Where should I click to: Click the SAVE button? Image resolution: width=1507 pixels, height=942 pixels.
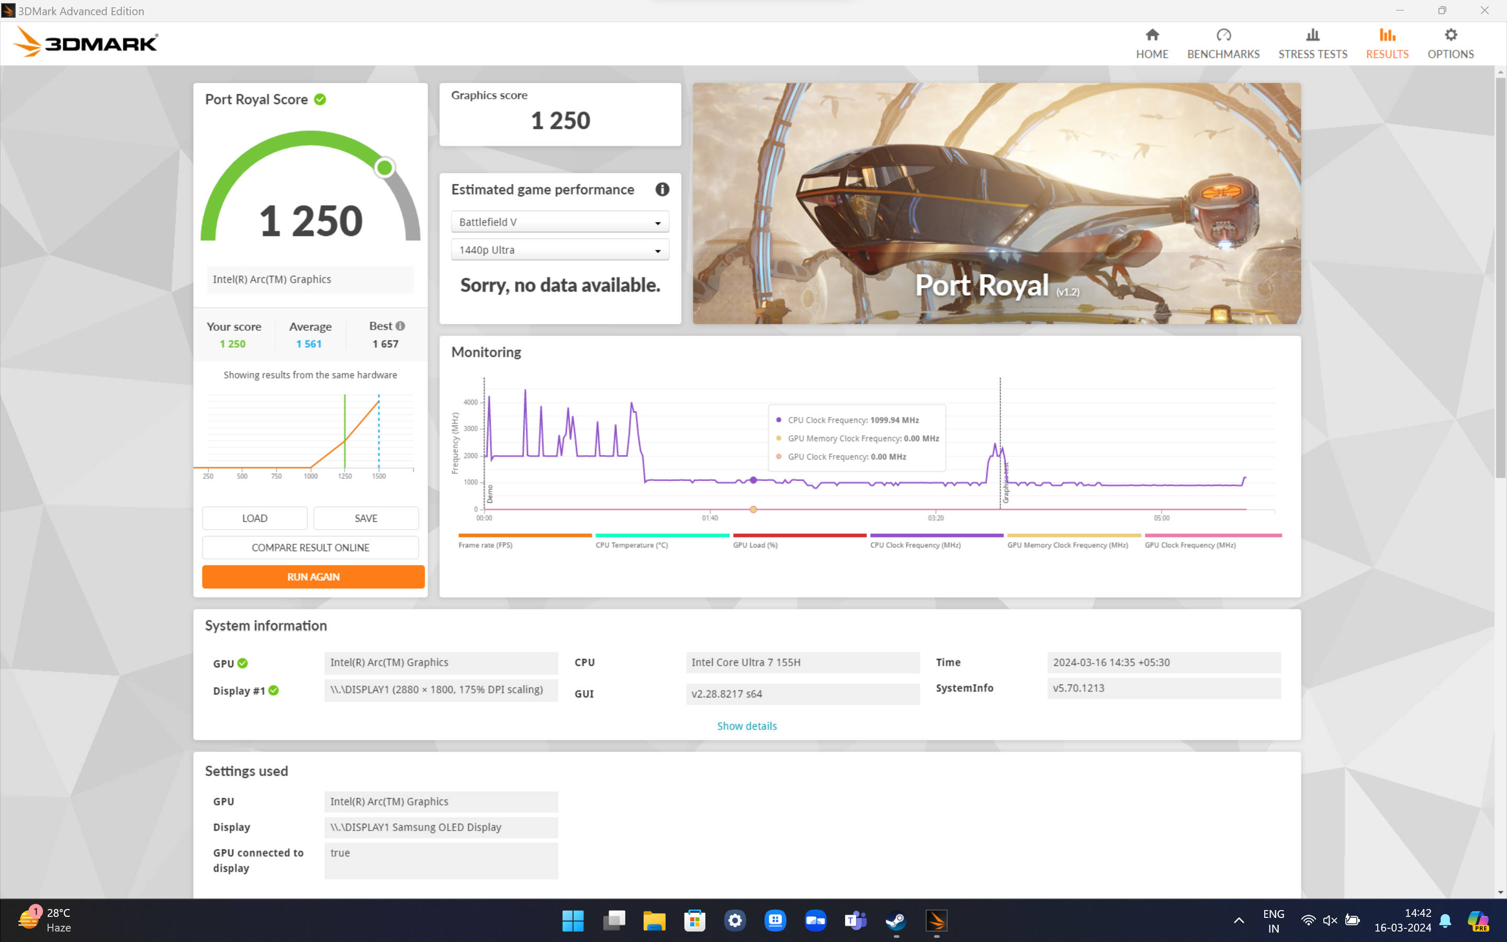[366, 518]
